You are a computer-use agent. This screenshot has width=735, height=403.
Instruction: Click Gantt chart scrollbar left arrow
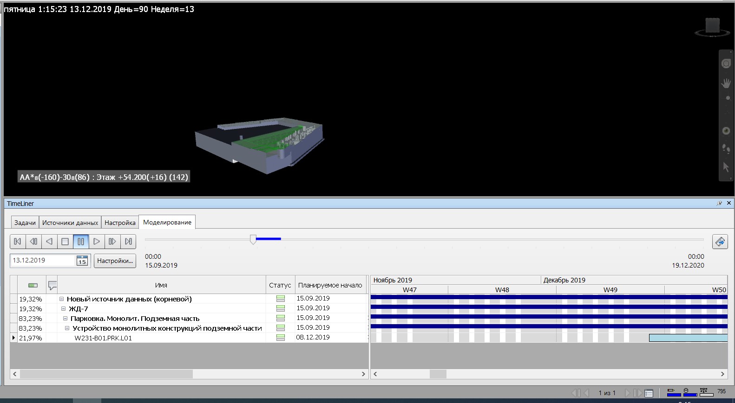pos(375,374)
